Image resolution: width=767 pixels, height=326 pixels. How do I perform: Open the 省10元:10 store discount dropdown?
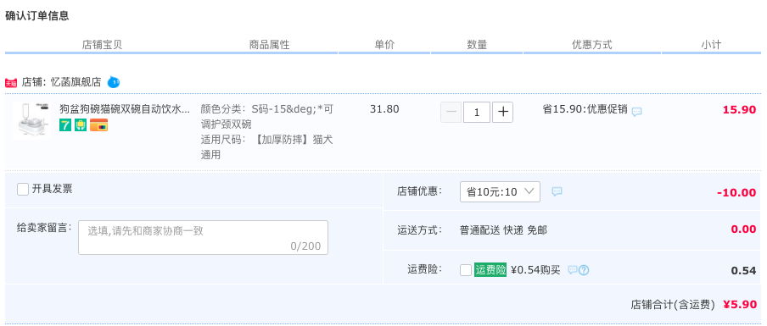pyautogui.click(x=500, y=192)
